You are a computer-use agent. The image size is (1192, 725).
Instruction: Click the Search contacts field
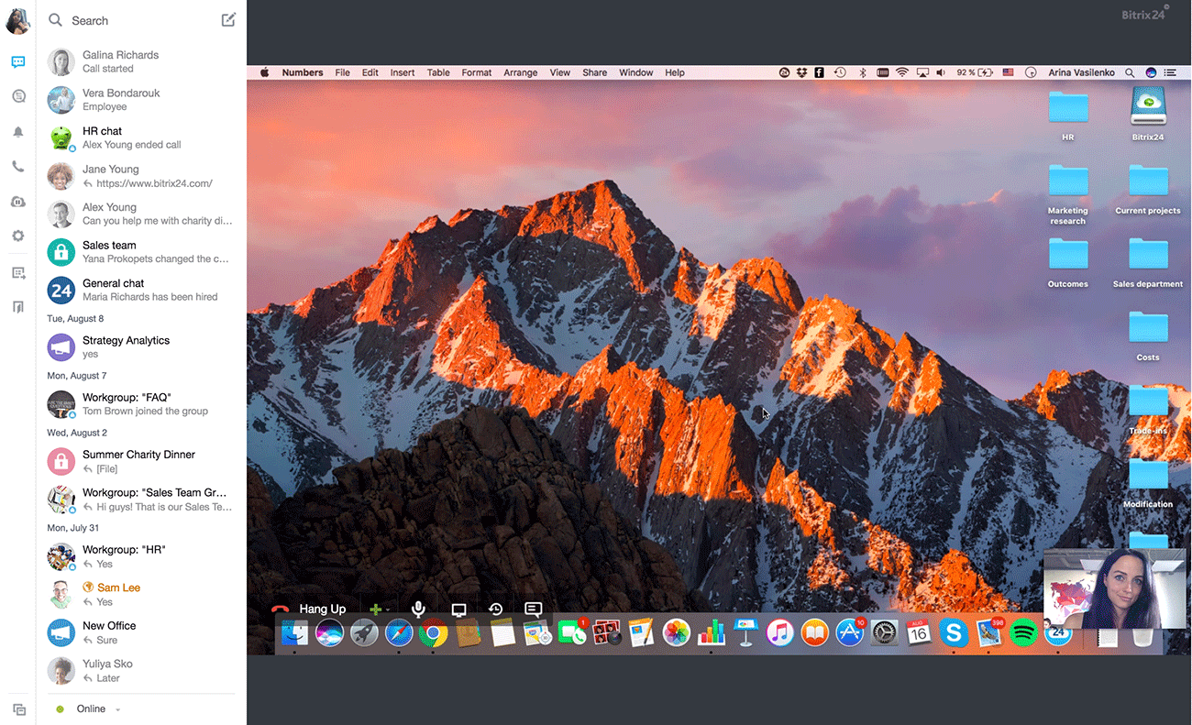(x=128, y=20)
